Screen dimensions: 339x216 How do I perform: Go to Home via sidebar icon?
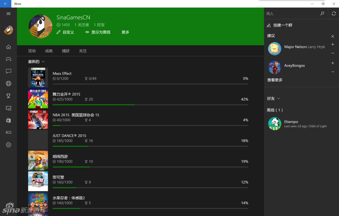9,47
